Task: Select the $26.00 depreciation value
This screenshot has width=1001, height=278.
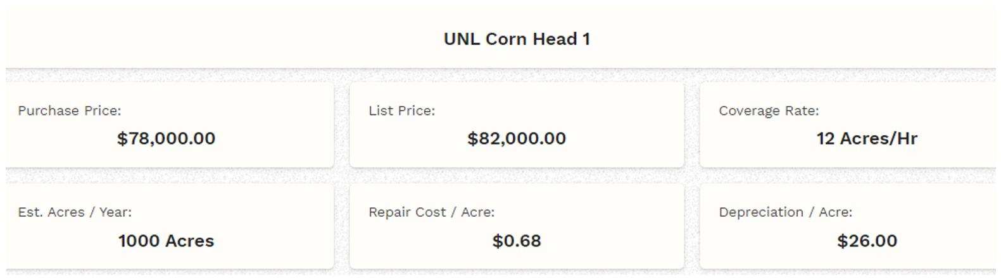Action: [867, 241]
